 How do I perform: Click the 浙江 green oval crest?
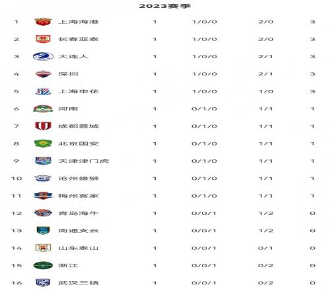click(43, 265)
